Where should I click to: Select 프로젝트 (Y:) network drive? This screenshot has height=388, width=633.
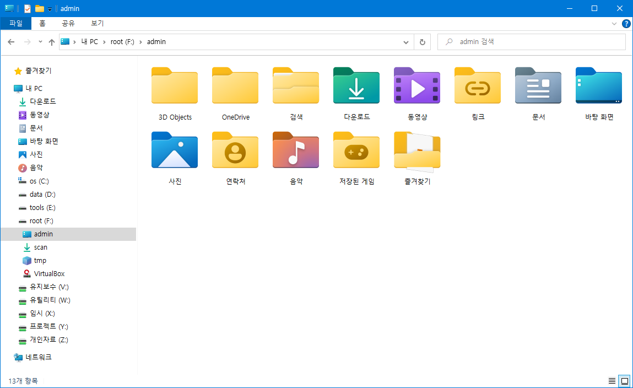tap(48, 327)
